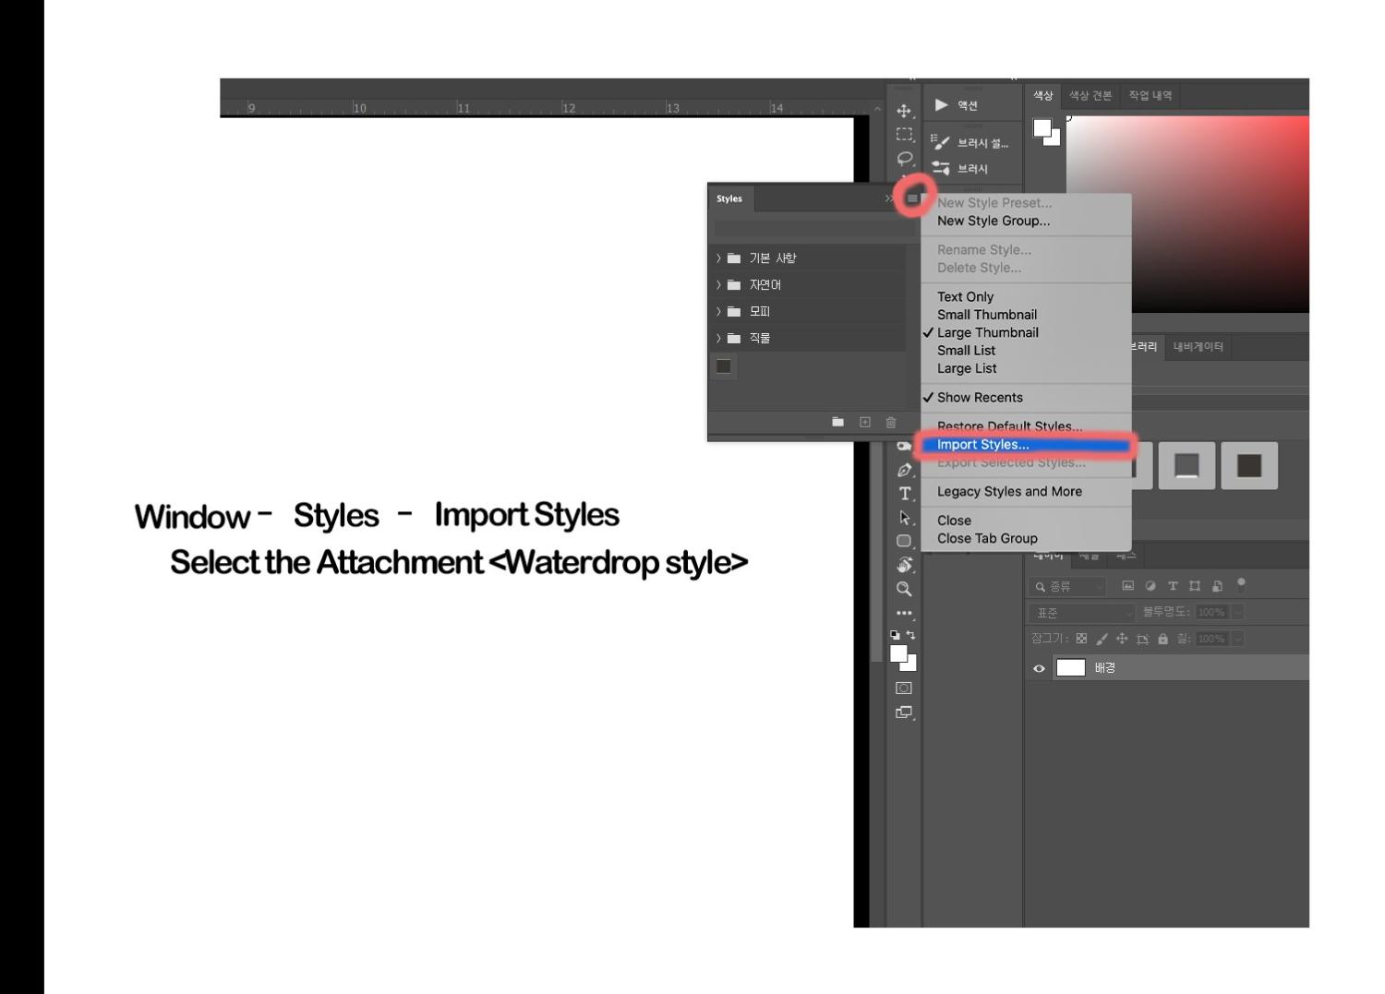
Task: Reset default foreground and background colors icon
Action: pos(895,635)
